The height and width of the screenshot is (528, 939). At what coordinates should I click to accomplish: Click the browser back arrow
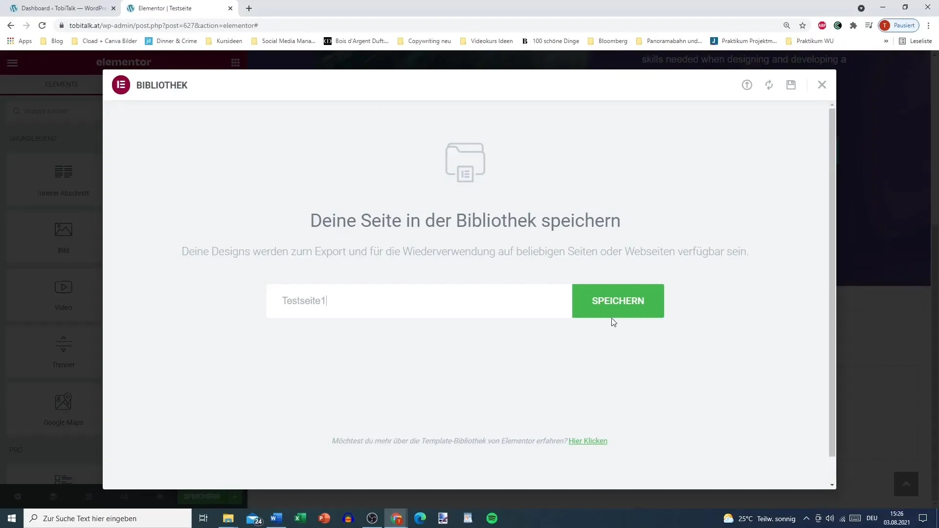[x=11, y=25]
